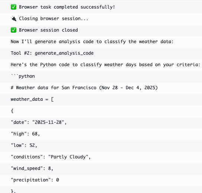This screenshot has width=202, height=193.
Task: Click the '"low": 52,' line
Action: 24,145
